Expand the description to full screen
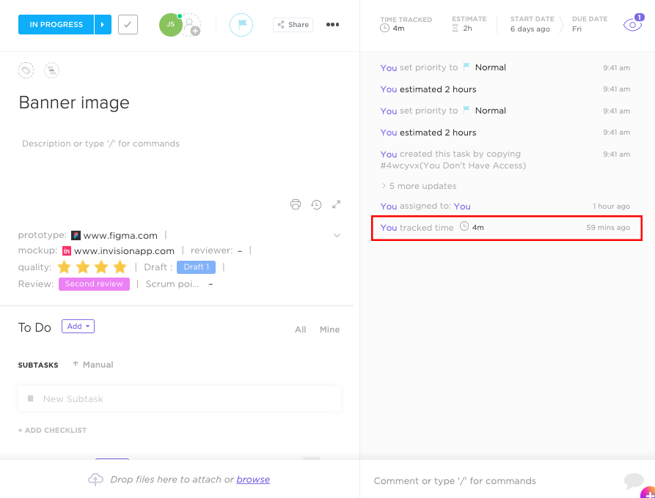The width and height of the screenshot is (655, 498). pyautogui.click(x=336, y=204)
